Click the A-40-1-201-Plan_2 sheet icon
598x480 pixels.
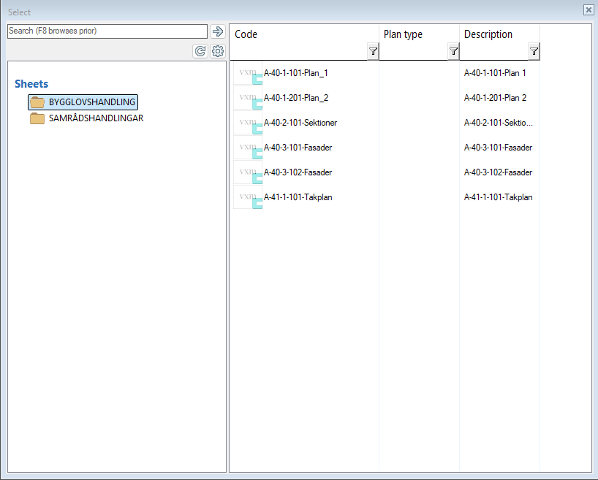(248, 99)
